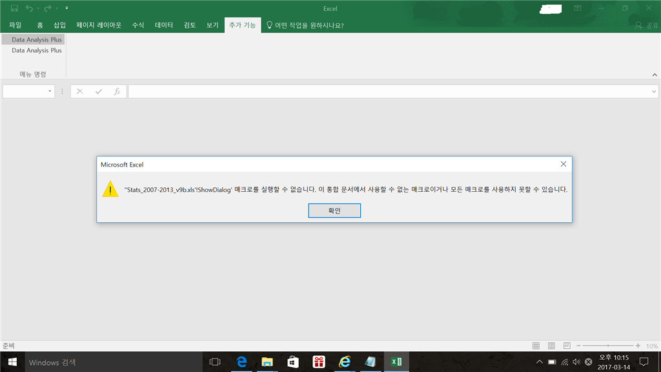Click the zoom slider handle
The image size is (661, 372).
[608, 346]
